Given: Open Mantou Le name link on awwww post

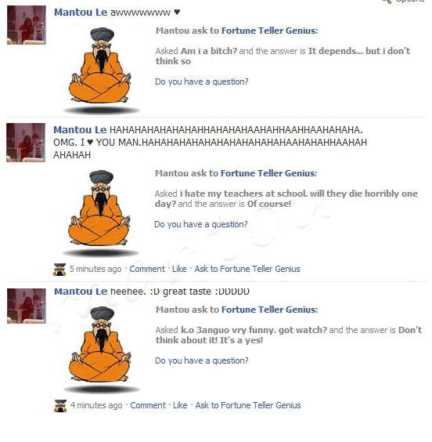Looking at the screenshot, I should click(x=81, y=13).
